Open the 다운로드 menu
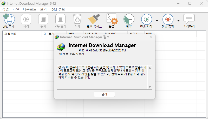Viewport: 208px width, 119px height. (x=30, y=9)
